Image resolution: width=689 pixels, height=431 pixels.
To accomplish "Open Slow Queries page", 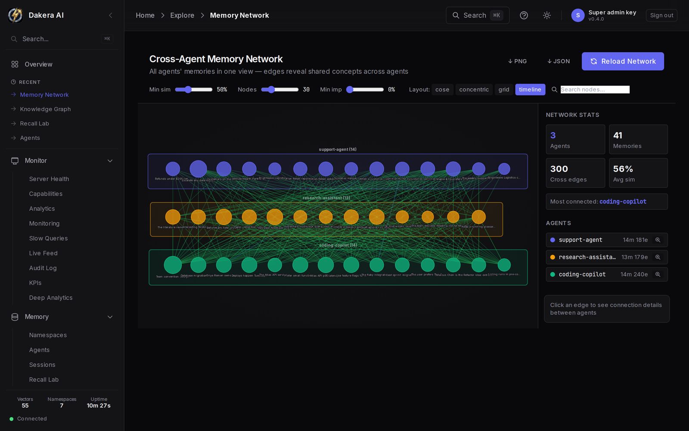I will click(48, 238).
